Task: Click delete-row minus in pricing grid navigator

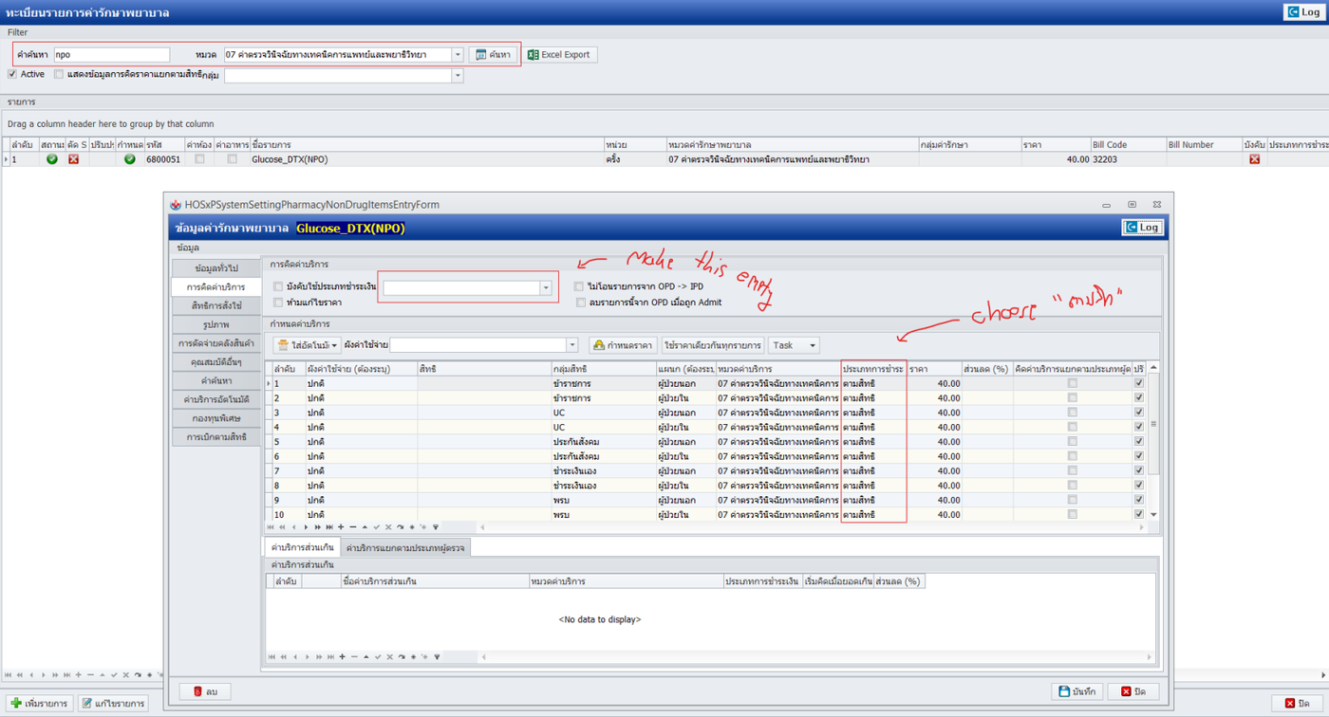Action: coord(352,526)
